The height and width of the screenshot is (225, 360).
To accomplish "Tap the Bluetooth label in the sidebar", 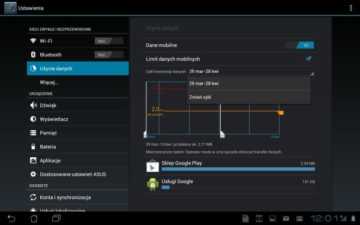I will click(x=50, y=55).
